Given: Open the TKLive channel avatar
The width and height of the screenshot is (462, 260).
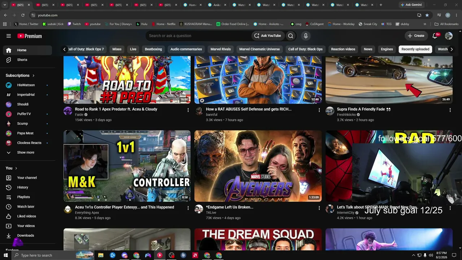Looking at the screenshot, I should click(199, 209).
